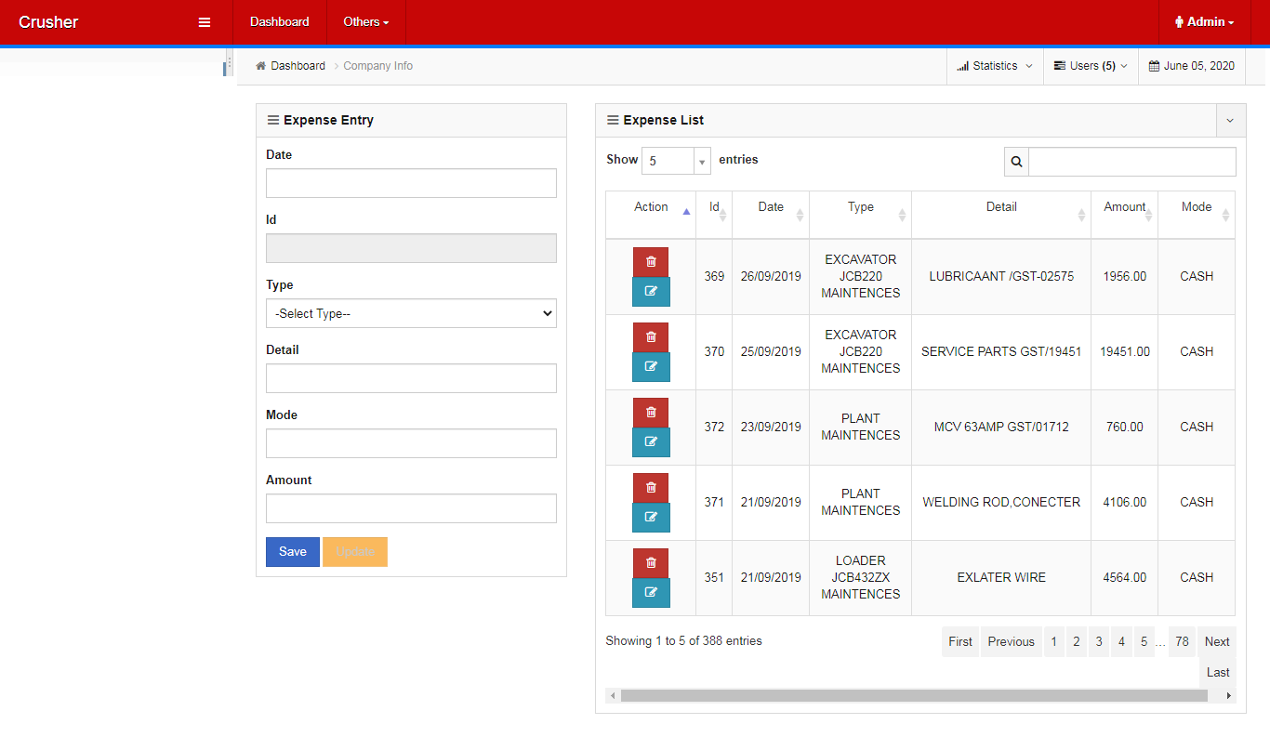The width and height of the screenshot is (1270, 737).
Task: Click the 'EXLATER WIRE' detail cell
Action: (x=1001, y=578)
